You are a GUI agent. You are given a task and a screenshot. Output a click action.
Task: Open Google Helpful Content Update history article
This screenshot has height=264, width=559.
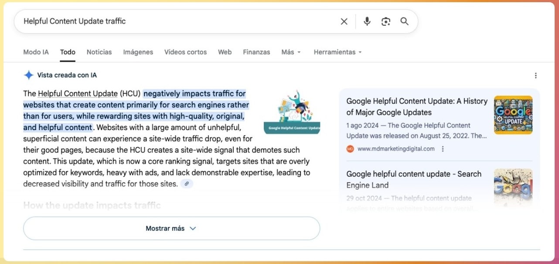tap(416, 106)
